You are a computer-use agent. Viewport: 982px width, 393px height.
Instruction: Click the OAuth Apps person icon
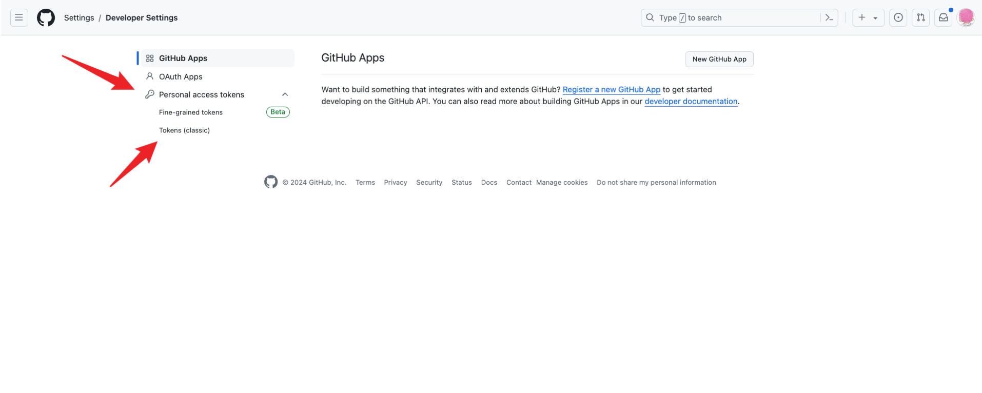pyautogui.click(x=150, y=76)
